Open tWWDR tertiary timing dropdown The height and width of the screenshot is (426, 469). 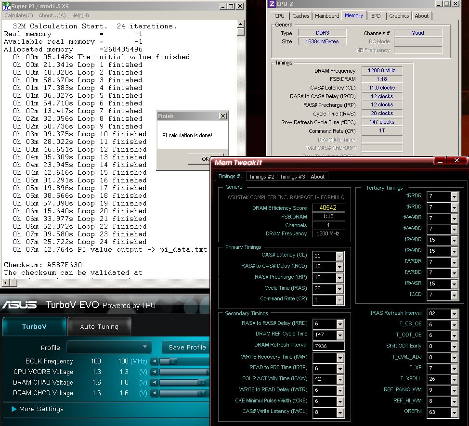tap(454, 218)
